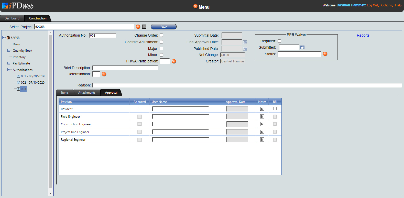404x198 pixels.
Task: Tick the Resident Approval checkbox
Action: click(140, 109)
